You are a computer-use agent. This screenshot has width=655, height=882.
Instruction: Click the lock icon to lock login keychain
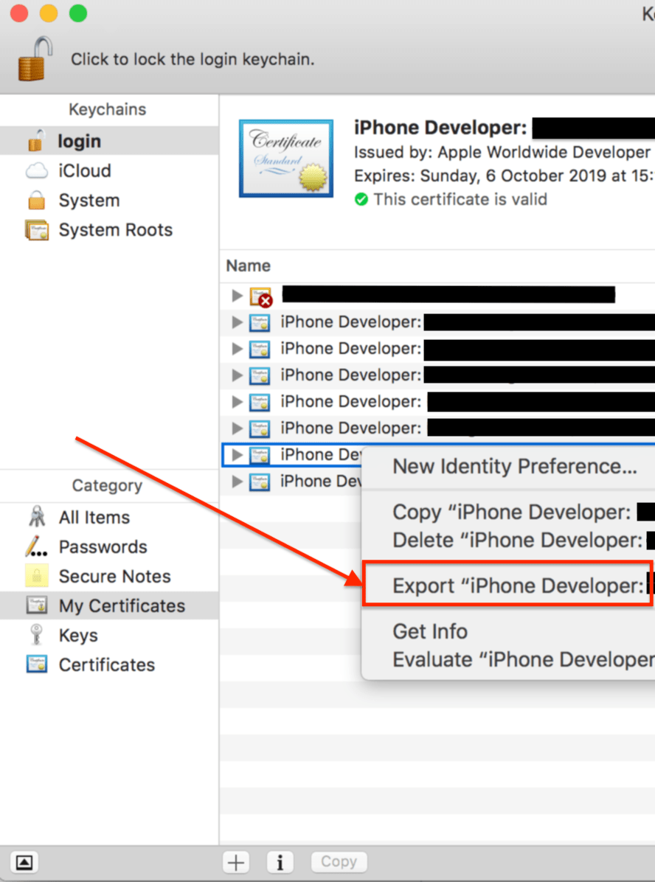tap(32, 58)
